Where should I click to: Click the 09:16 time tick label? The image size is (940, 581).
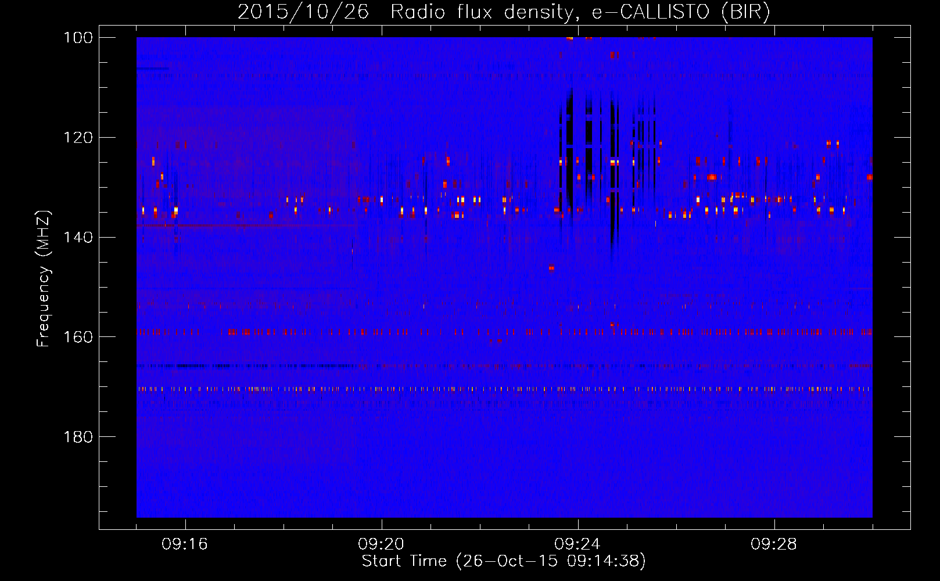185,544
